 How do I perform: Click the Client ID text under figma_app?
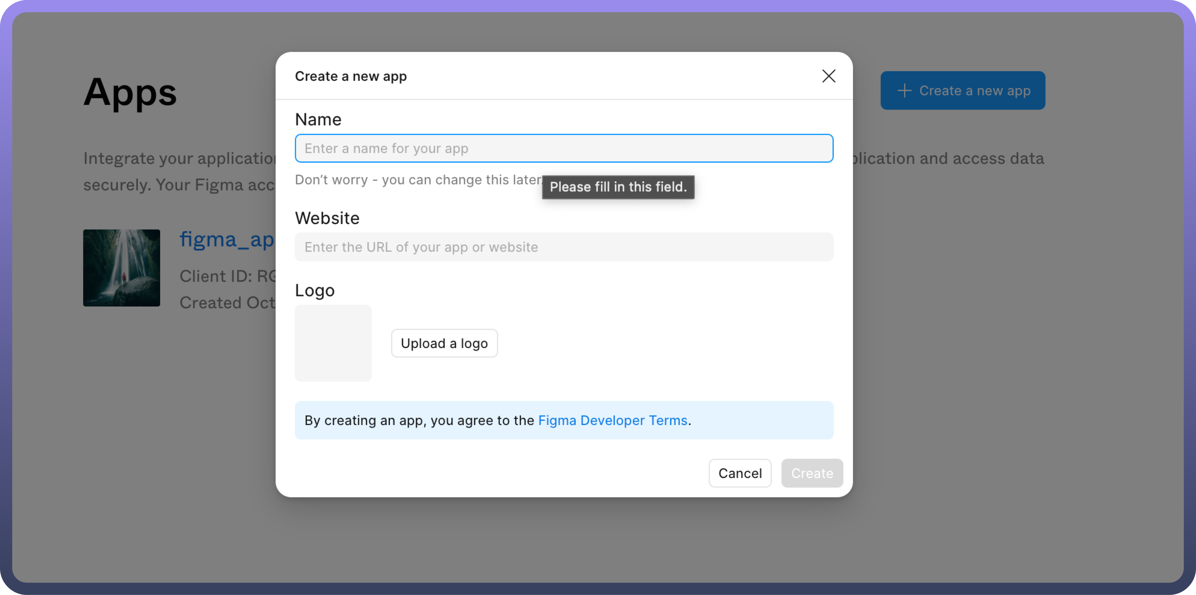click(x=228, y=276)
